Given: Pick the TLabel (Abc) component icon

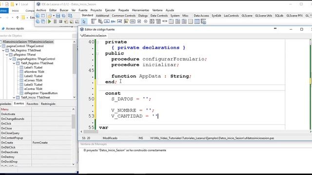Looking at the screenshot, I should pos(113,21).
